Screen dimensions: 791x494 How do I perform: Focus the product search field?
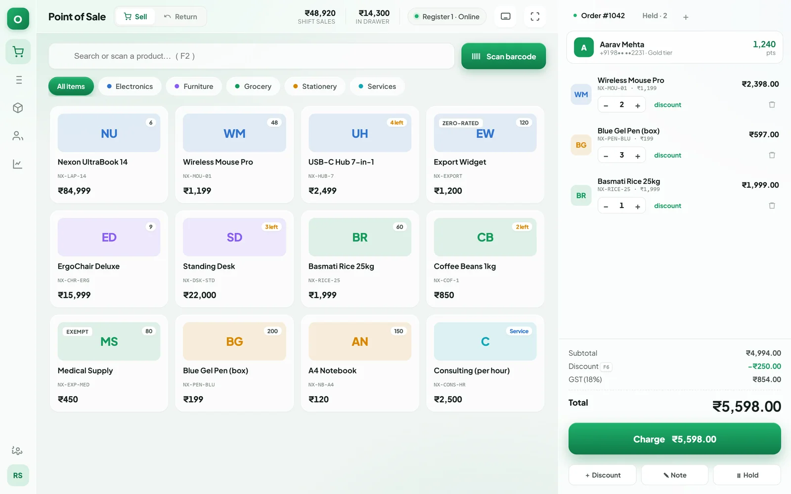pyautogui.click(x=251, y=56)
